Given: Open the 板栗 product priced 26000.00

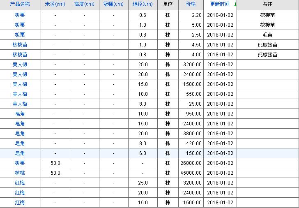Looking at the screenshot, I should (20, 163).
